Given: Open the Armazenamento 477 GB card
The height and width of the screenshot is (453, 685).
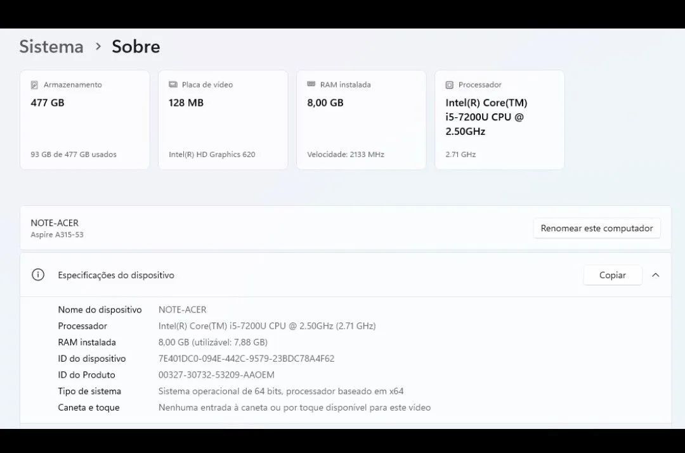Looking at the screenshot, I should click(84, 120).
